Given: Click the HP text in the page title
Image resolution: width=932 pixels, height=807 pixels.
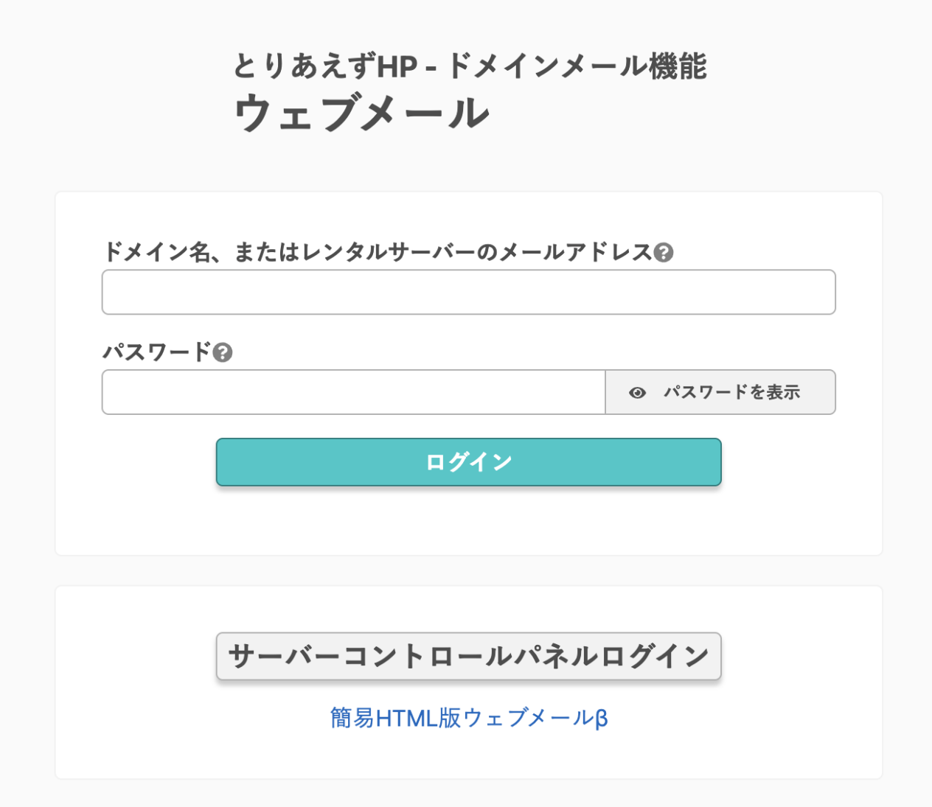Looking at the screenshot, I should click(397, 67).
